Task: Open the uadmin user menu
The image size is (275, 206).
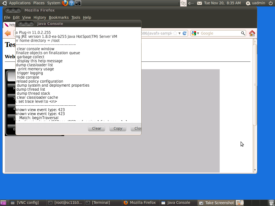Action: 256,3
